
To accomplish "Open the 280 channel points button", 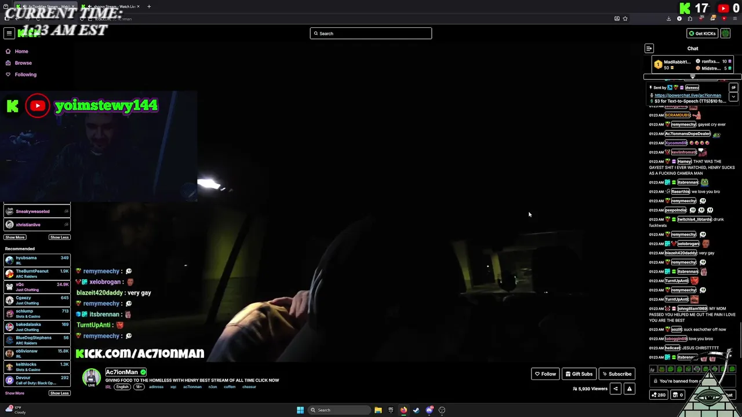I will (659, 395).
